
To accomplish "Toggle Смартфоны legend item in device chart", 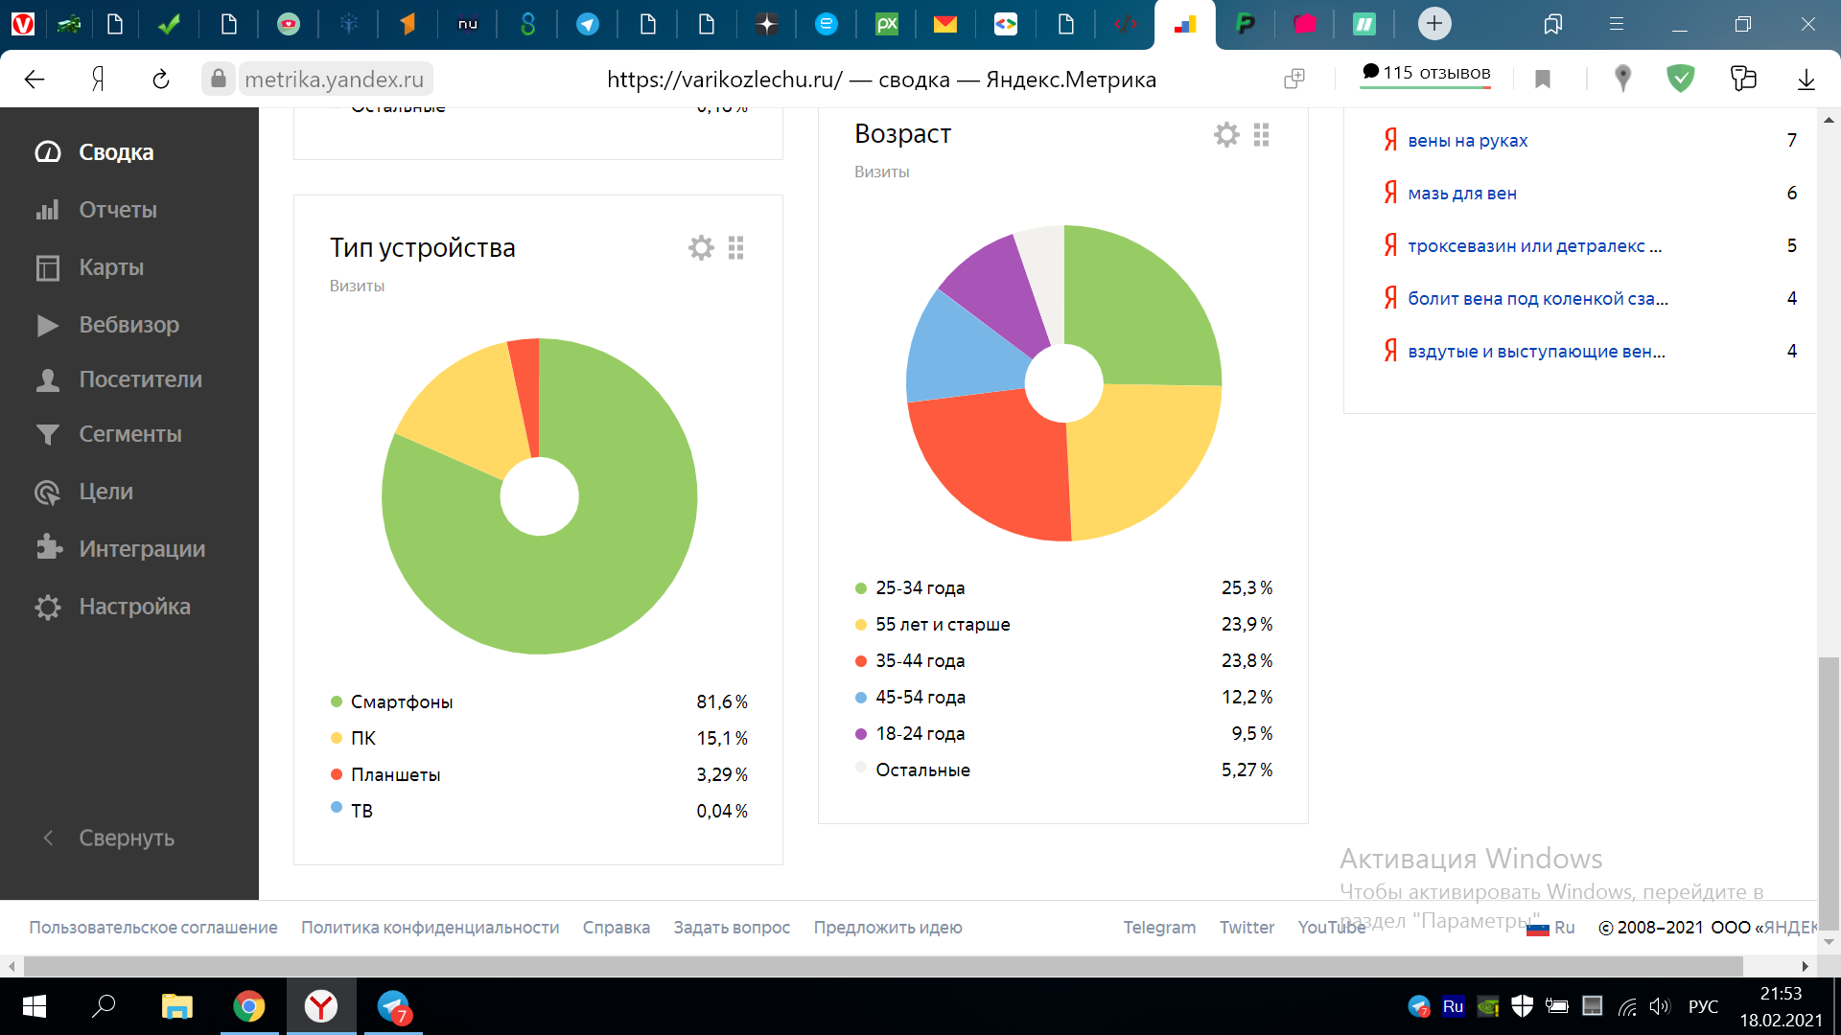I will 401,701.
